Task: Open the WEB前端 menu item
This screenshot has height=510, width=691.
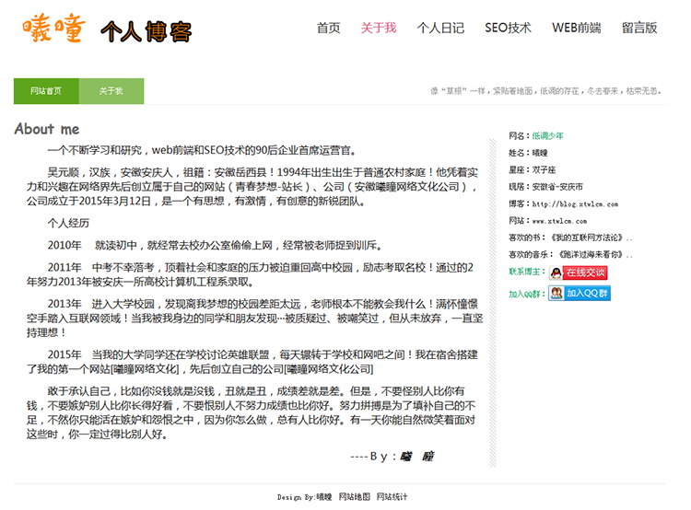Action: coord(577,28)
